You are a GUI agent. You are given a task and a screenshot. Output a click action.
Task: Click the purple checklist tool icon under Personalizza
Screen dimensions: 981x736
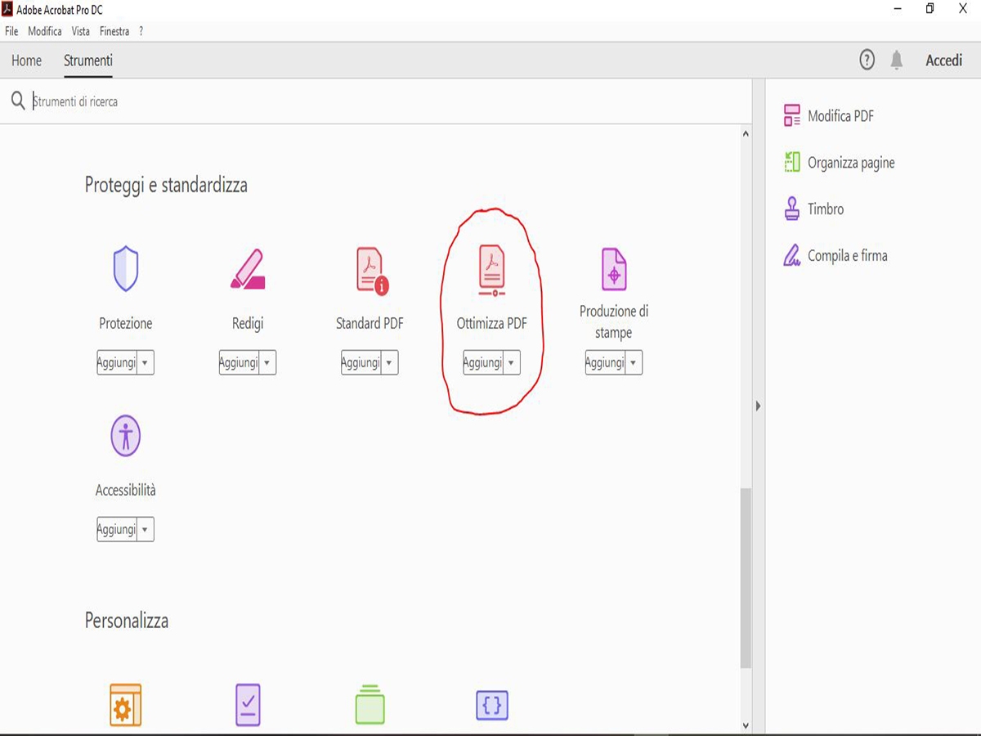(248, 705)
